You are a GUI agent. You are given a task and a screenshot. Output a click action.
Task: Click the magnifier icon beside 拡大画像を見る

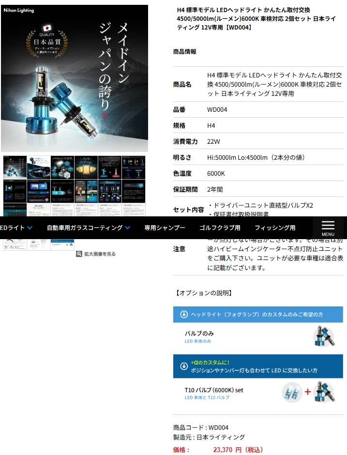coord(79,254)
